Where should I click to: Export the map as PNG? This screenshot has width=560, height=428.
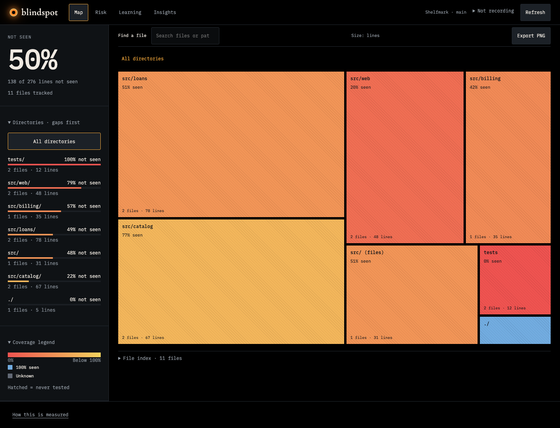click(x=531, y=36)
